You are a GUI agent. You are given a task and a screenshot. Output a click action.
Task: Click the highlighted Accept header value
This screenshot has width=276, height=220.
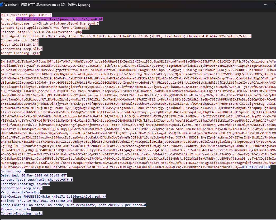pyautogui.click(x=59, y=19)
